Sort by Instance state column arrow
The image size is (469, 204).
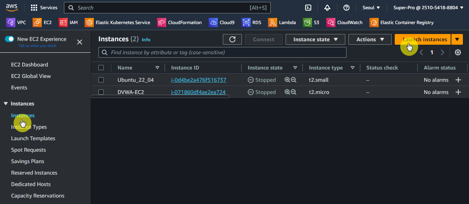295,68
